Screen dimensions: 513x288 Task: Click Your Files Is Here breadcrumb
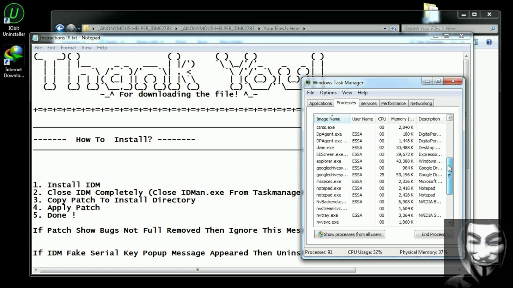click(281, 28)
